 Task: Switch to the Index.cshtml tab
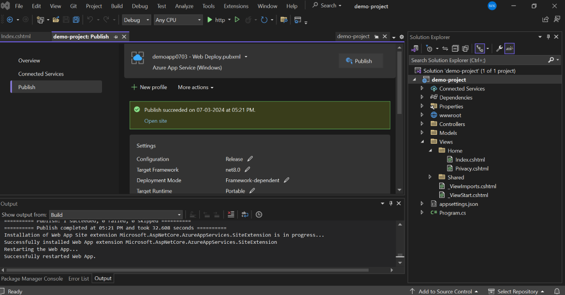pyautogui.click(x=16, y=36)
